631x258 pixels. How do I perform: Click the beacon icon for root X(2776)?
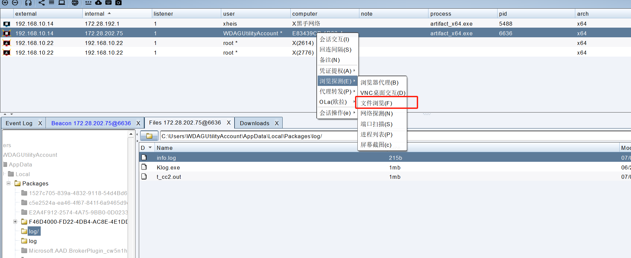[7, 53]
